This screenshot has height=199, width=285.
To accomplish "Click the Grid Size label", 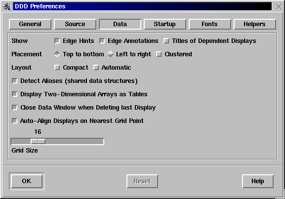I will [25, 151].
